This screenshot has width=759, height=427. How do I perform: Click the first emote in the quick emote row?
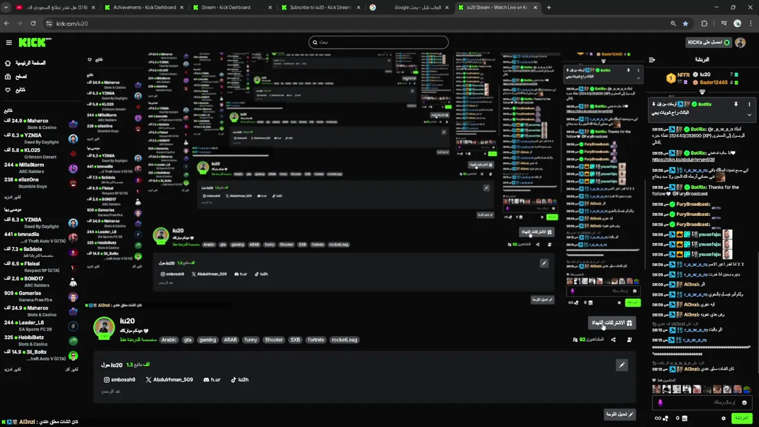click(656, 389)
